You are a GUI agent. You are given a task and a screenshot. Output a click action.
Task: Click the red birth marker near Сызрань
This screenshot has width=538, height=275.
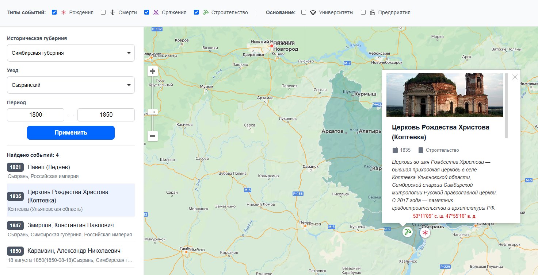coord(425,233)
